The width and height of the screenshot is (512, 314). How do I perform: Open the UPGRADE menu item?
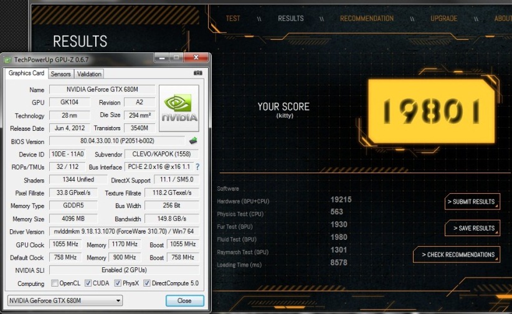pos(443,18)
